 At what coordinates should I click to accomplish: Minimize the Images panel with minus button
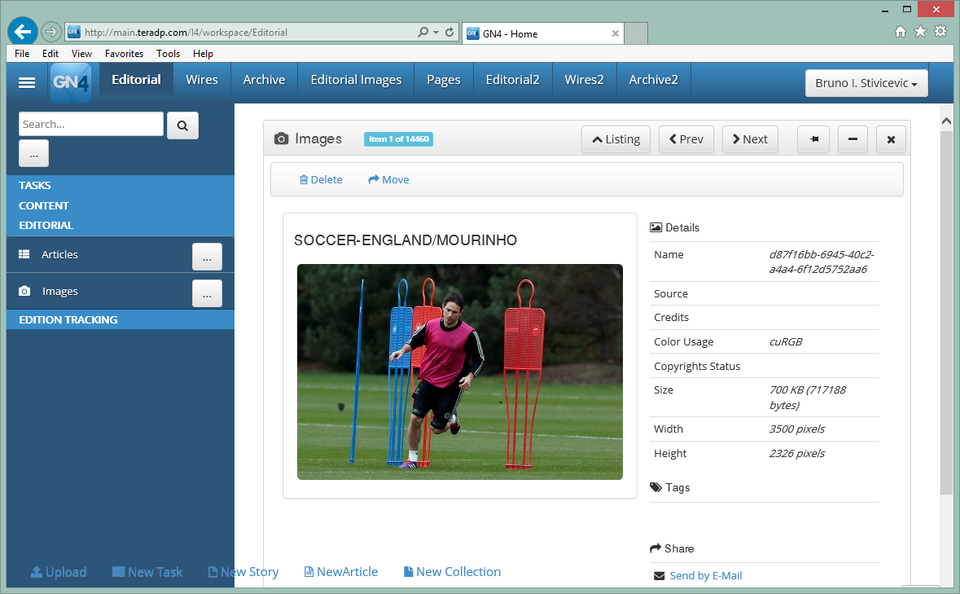853,139
